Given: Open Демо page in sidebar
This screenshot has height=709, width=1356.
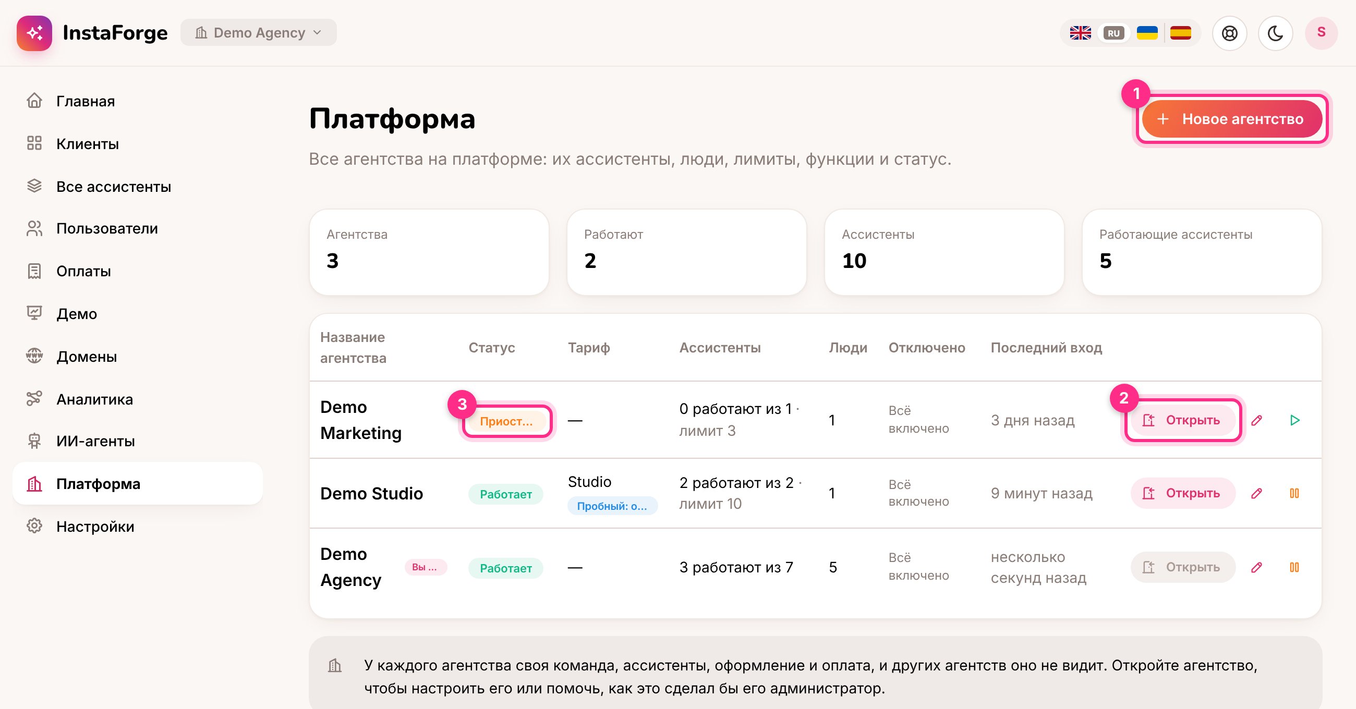Looking at the screenshot, I should pos(138,314).
